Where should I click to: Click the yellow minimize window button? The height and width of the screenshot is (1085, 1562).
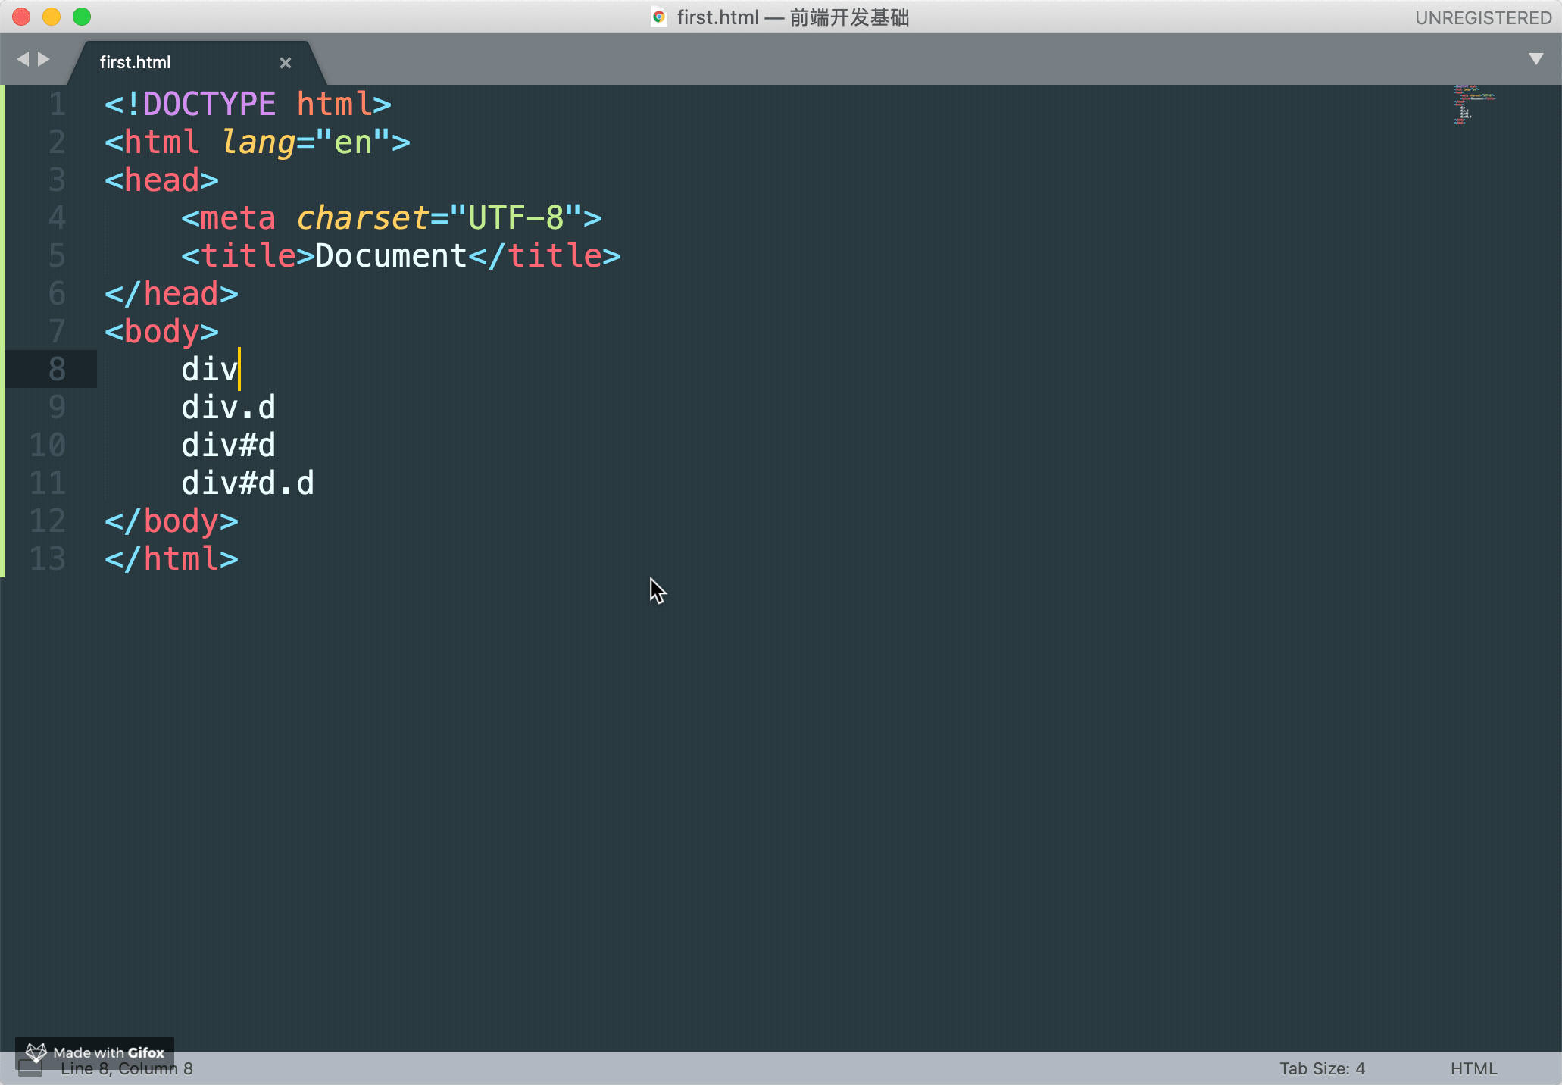[52, 17]
